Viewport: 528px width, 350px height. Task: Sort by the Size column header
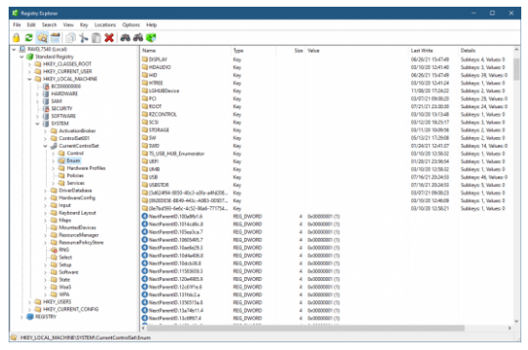click(290, 51)
